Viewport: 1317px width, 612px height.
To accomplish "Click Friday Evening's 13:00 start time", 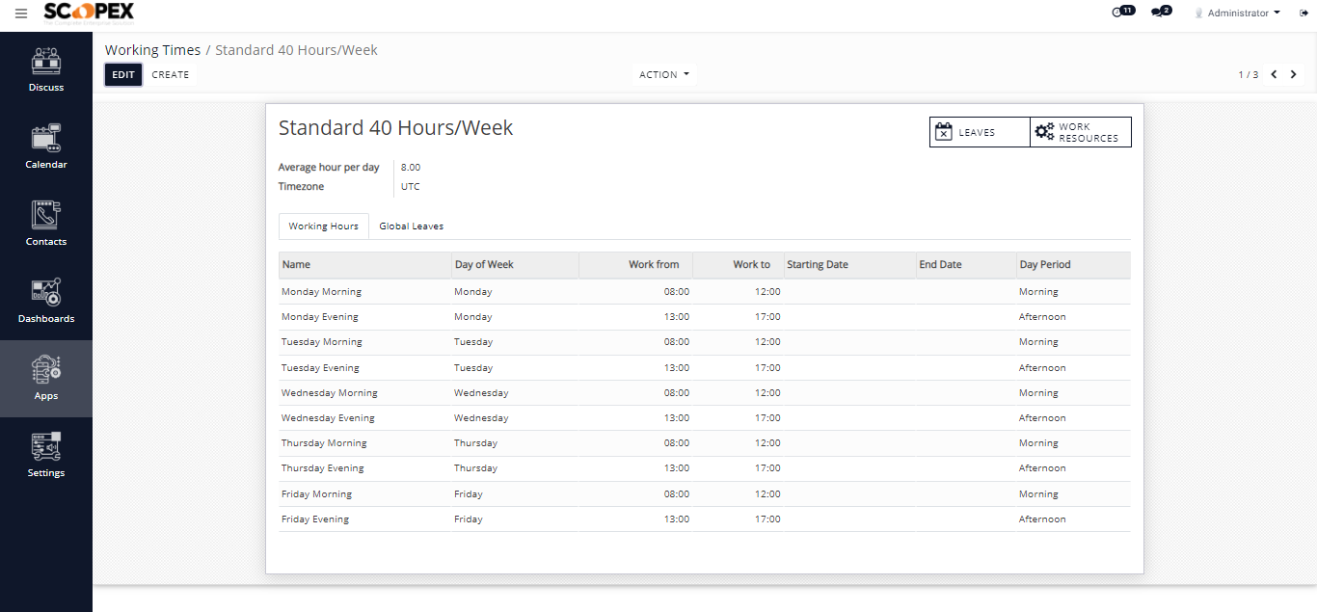I will pyautogui.click(x=677, y=519).
